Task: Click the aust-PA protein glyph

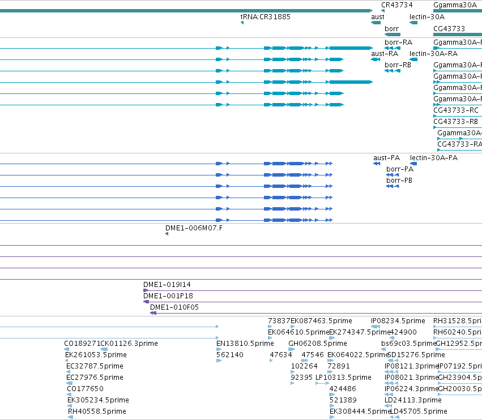Action: click(x=377, y=164)
